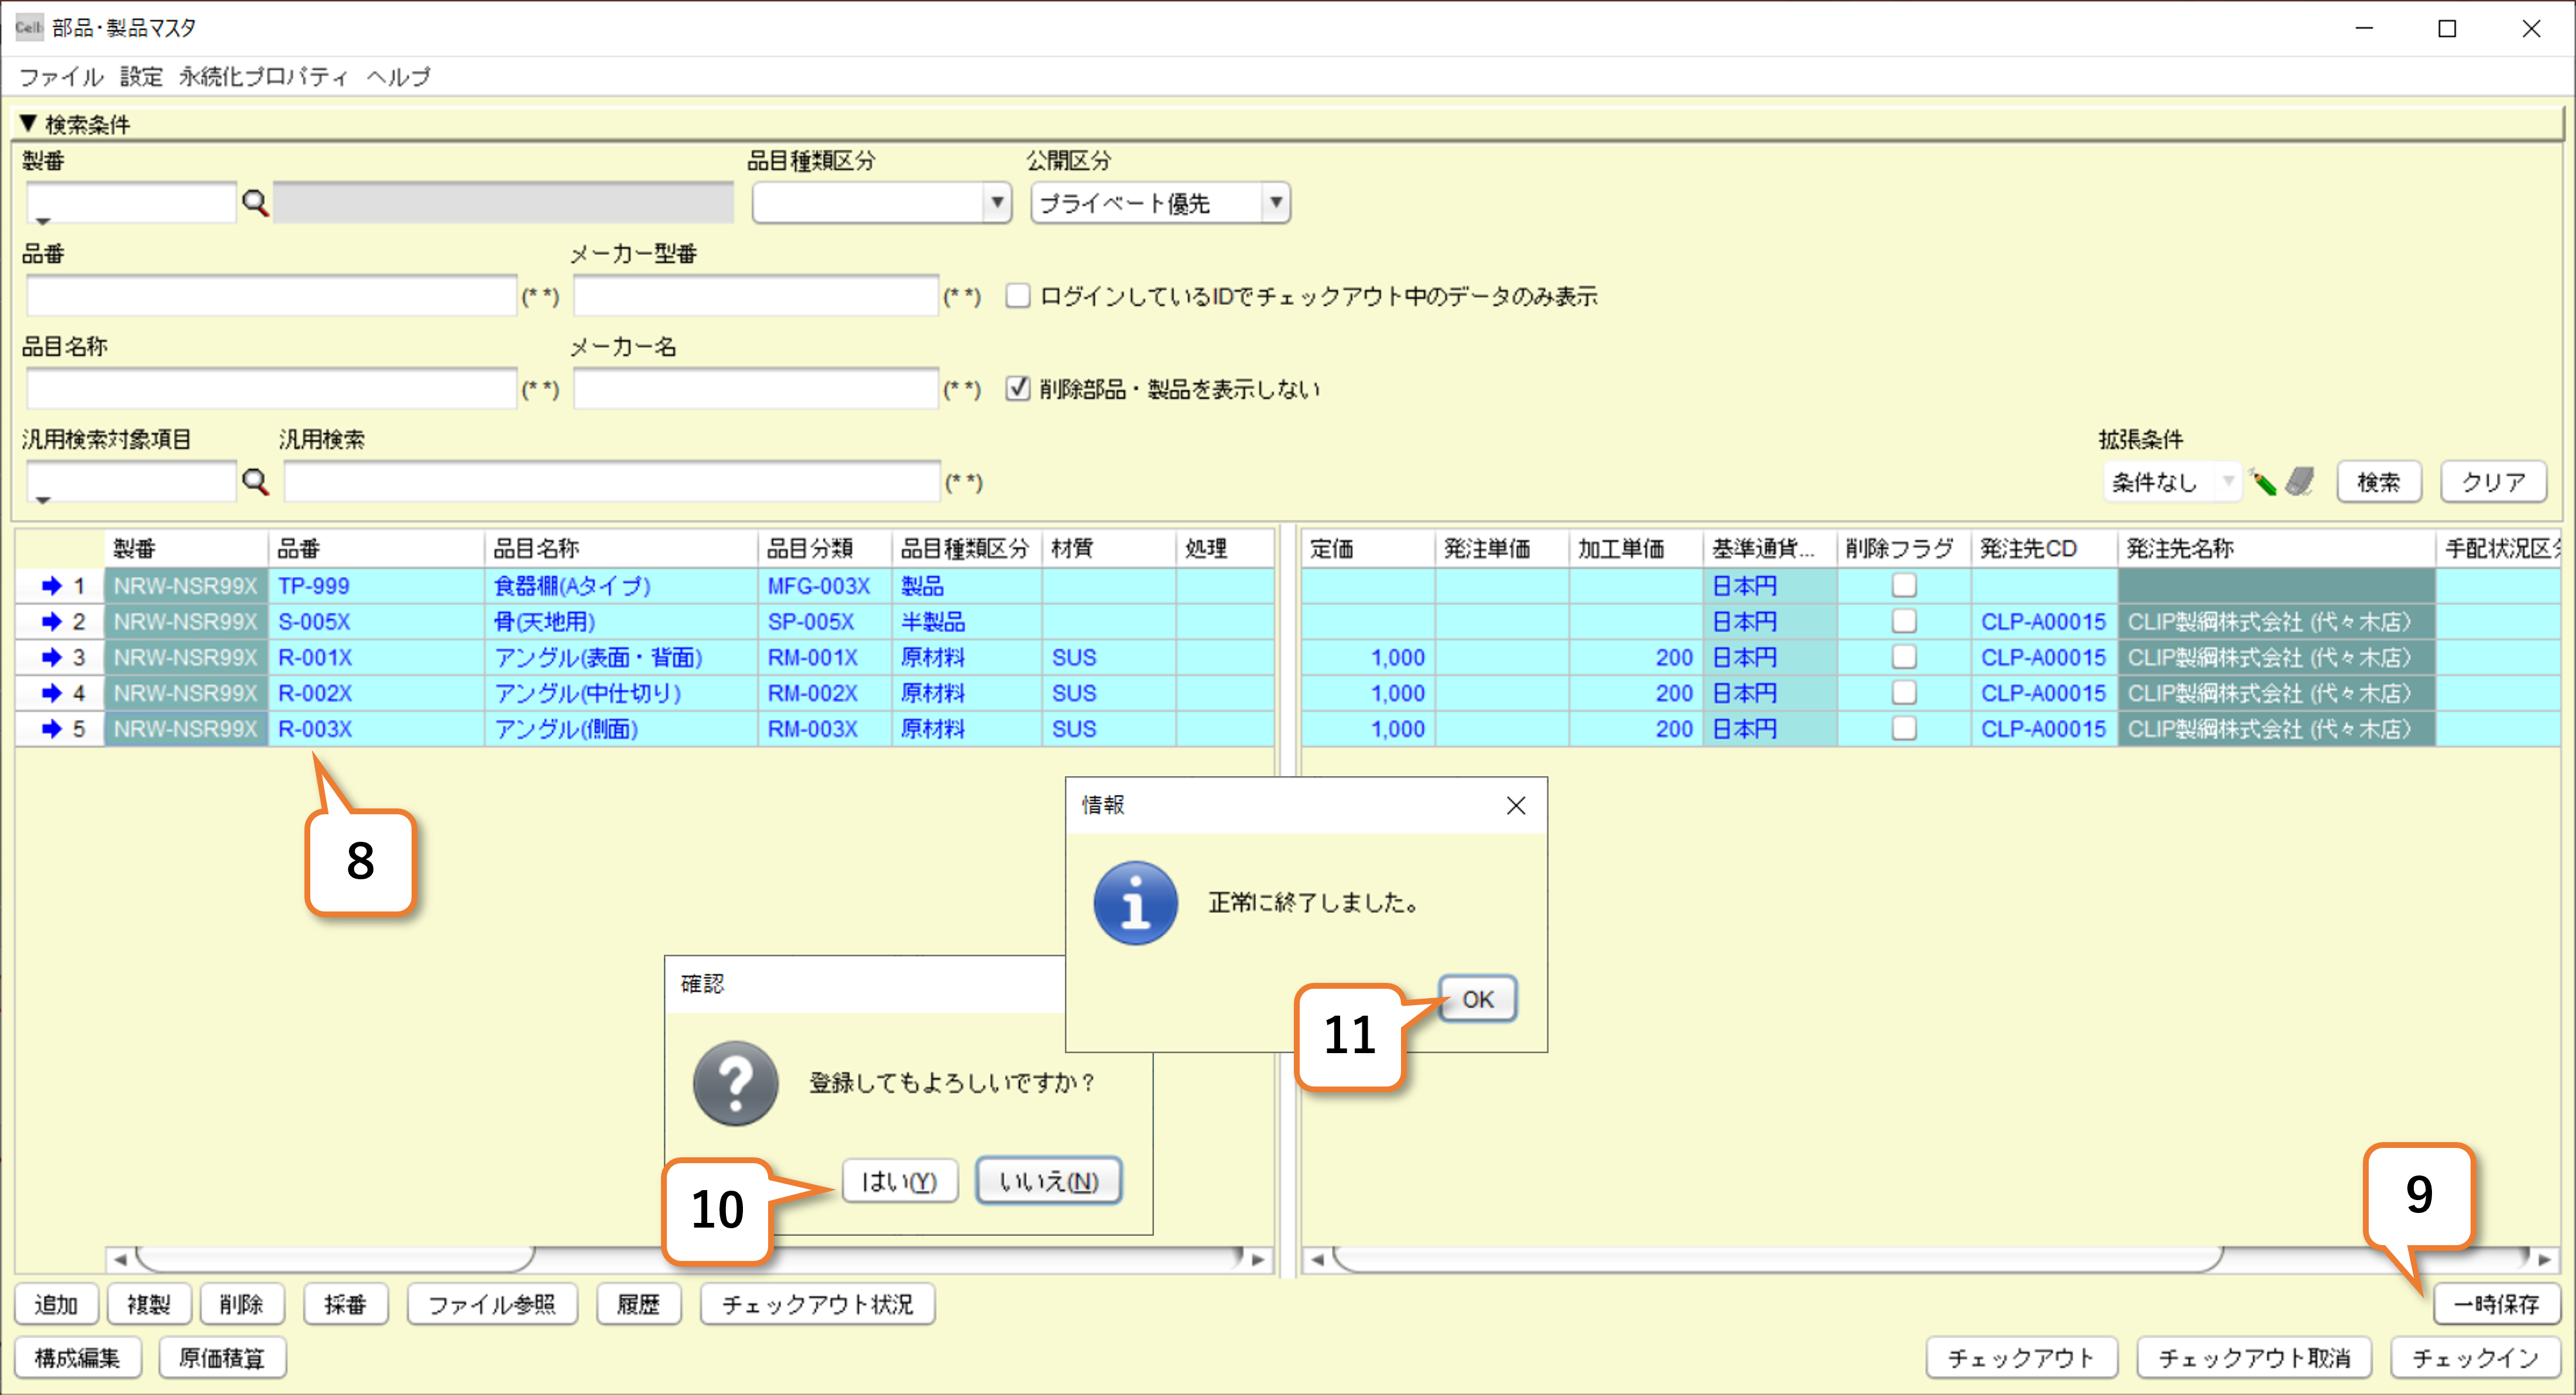
Task: Click the チェックアウト取消 button
Action: (x=2254, y=1358)
